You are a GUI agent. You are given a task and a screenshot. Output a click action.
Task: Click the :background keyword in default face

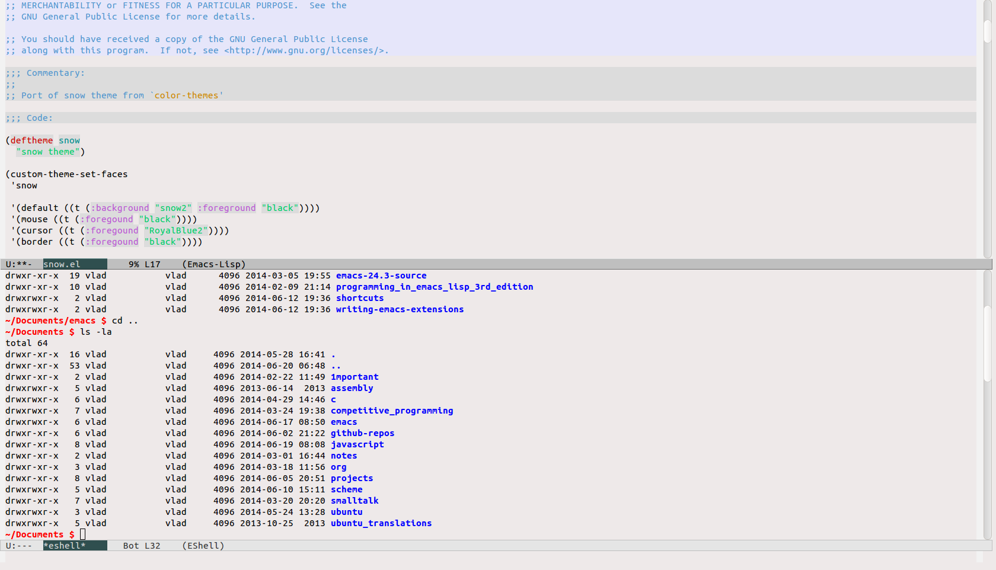[120, 208]
